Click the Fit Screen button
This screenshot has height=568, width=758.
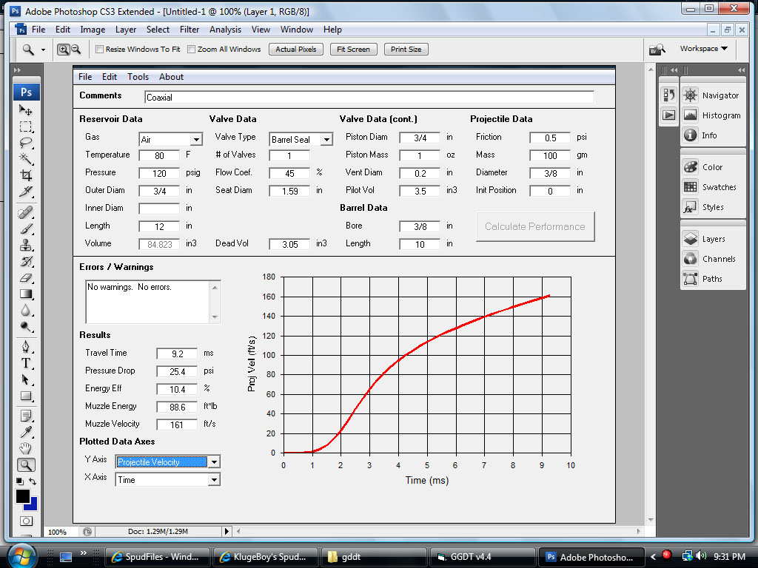(353, 50)
